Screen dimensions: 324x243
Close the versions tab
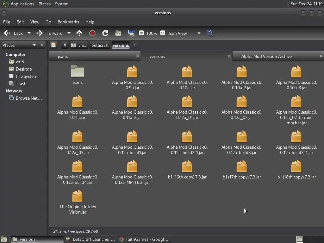(x=229, y=56)
